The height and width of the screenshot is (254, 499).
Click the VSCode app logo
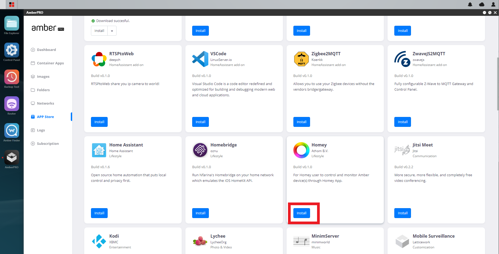(200, 59)
